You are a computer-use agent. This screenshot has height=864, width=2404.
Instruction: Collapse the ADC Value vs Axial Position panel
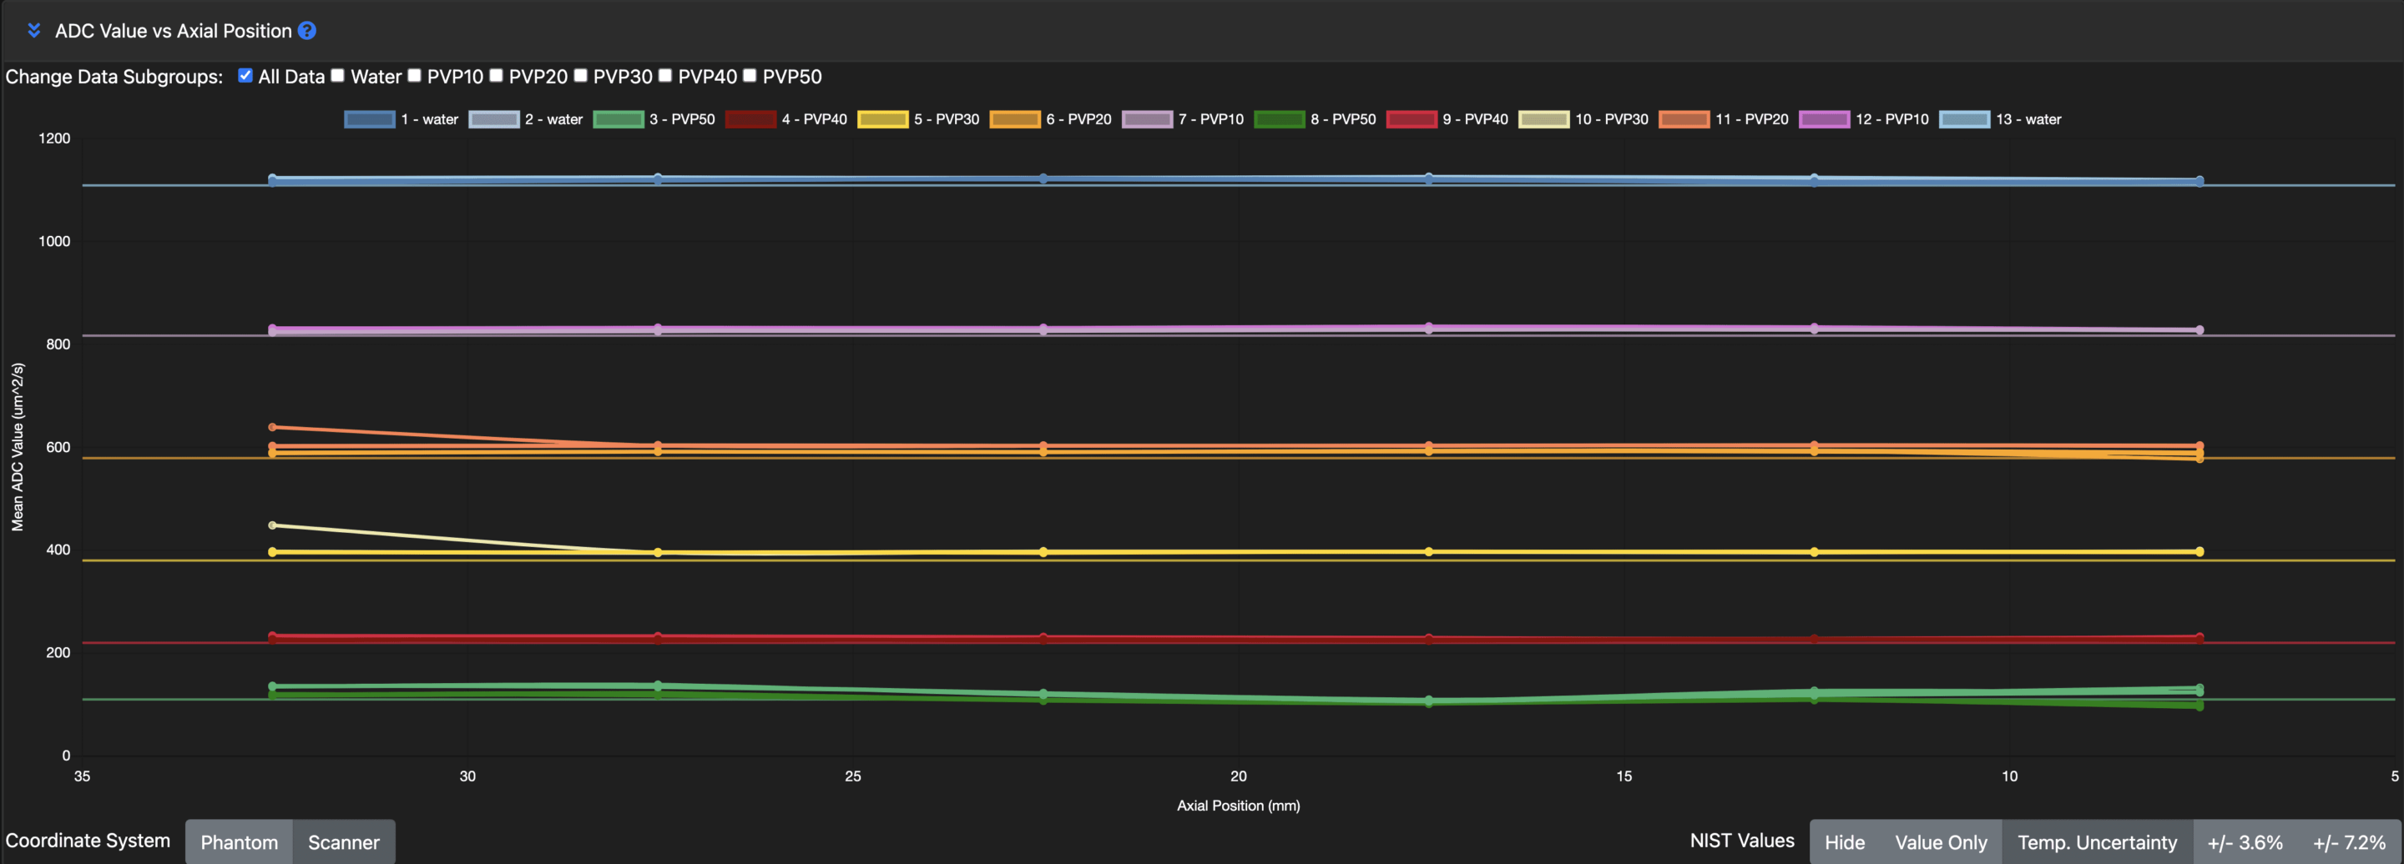(x=33, y=31)
